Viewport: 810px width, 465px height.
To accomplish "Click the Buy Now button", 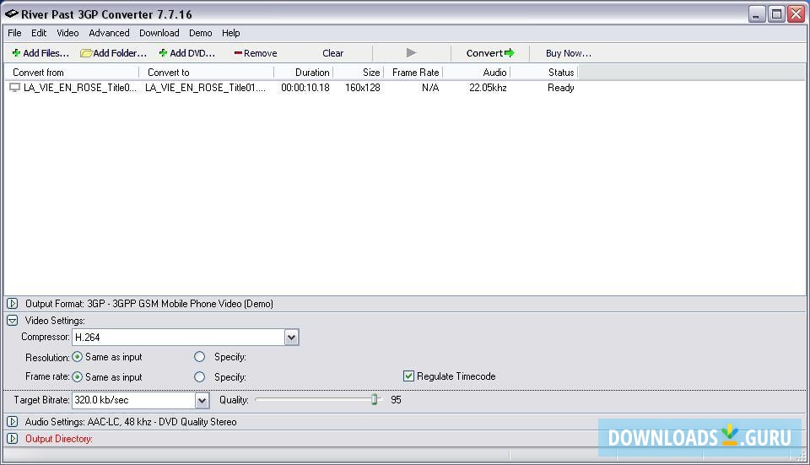I will tap(568, 53).
